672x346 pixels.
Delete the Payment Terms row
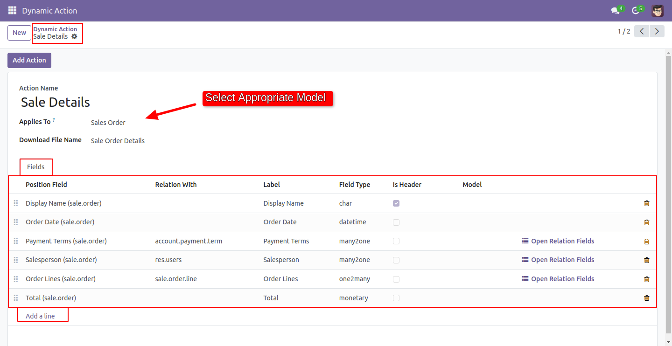tap(647, 242)
